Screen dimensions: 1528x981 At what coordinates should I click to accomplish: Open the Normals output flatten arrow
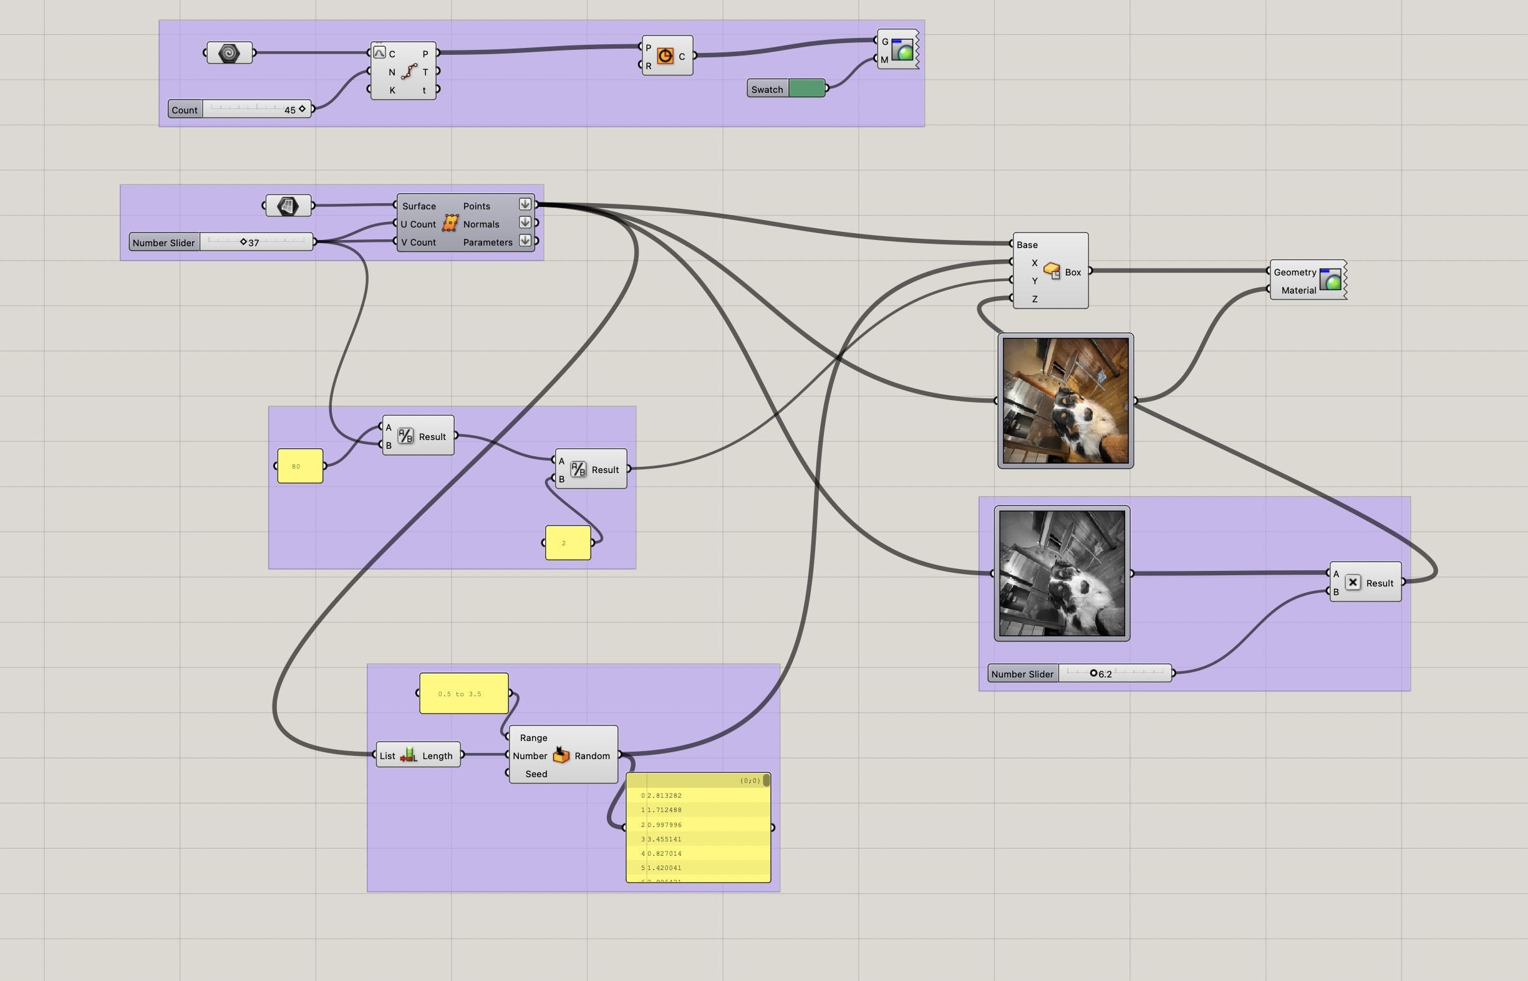click(525, 223)
